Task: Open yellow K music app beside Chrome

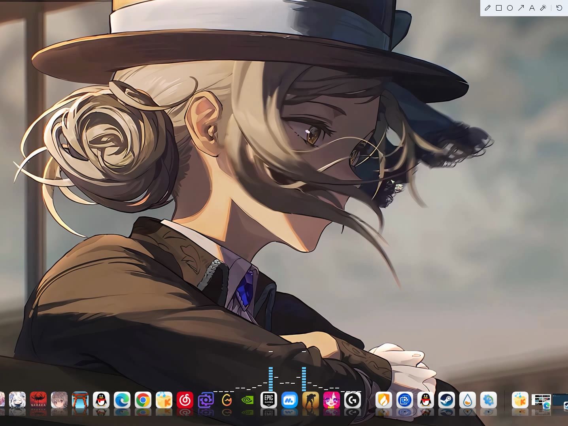Action: (x=164, y=400)
